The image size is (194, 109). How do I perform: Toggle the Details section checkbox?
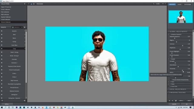pos(169,59)
